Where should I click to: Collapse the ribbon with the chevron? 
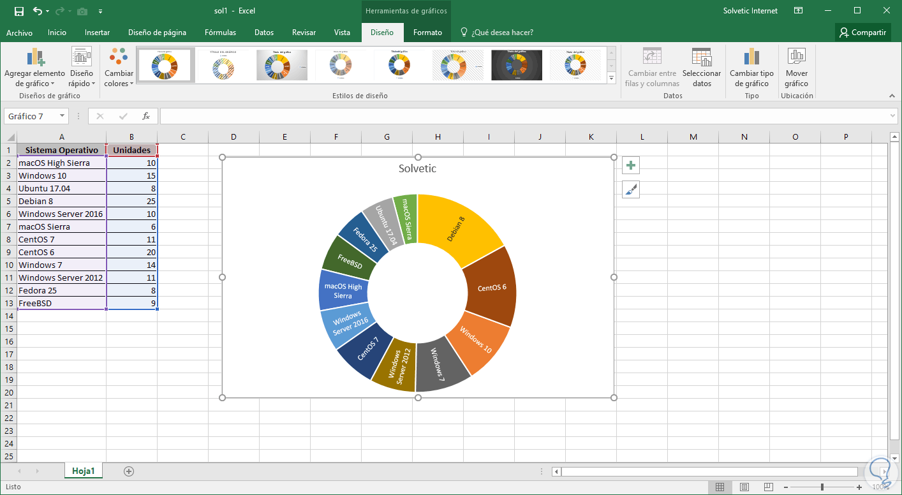pyautogui.click(x=892, y=96)
